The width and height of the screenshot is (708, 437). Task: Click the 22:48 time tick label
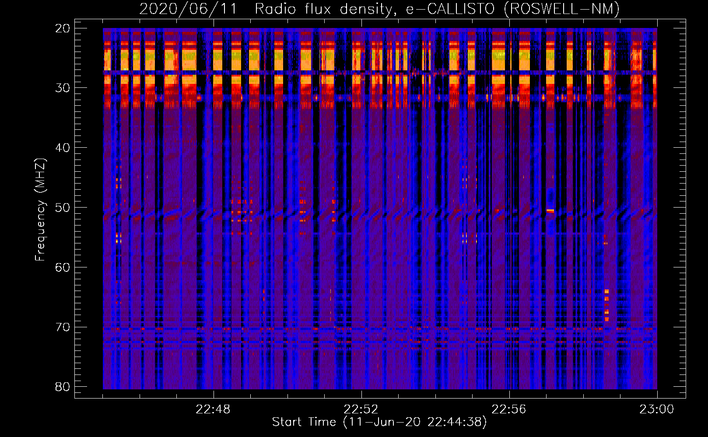tap(213, 409)
